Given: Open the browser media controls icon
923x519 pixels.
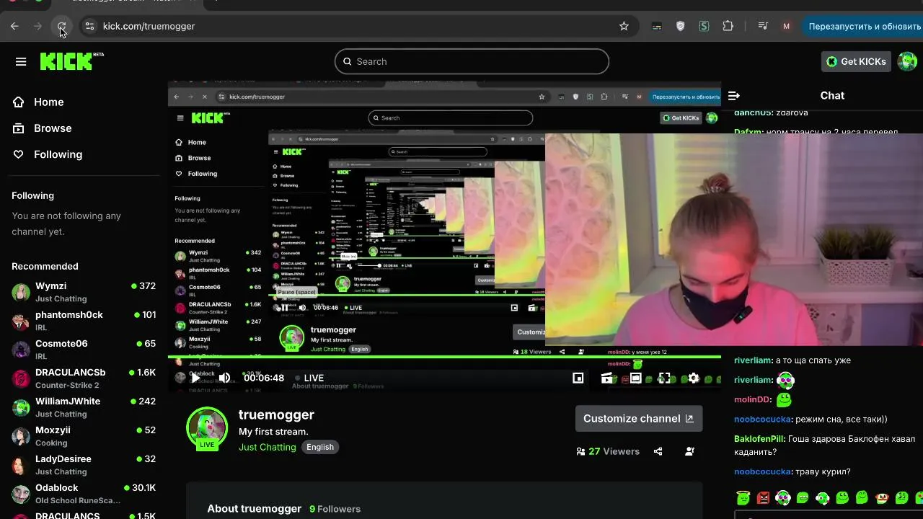Looking at the screenshot, I should click(x=762, y=26).
